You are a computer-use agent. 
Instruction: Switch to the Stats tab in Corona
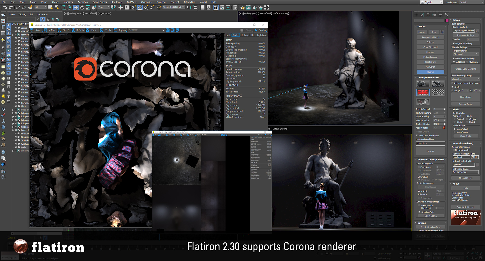click(x=236, y=35)
